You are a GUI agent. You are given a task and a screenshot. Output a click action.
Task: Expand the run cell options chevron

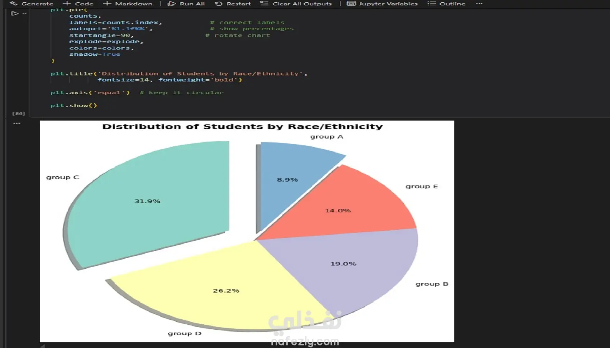point(24,14)
